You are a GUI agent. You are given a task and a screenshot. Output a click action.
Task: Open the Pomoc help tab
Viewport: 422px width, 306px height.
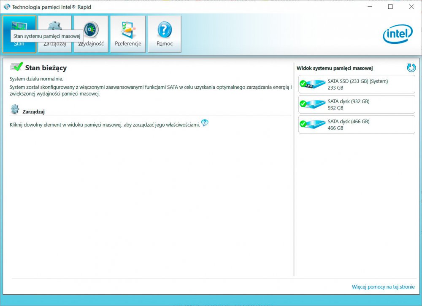point(165,34)
